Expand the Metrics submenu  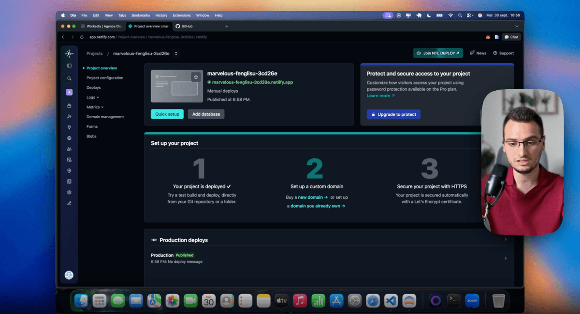(95, 107)
